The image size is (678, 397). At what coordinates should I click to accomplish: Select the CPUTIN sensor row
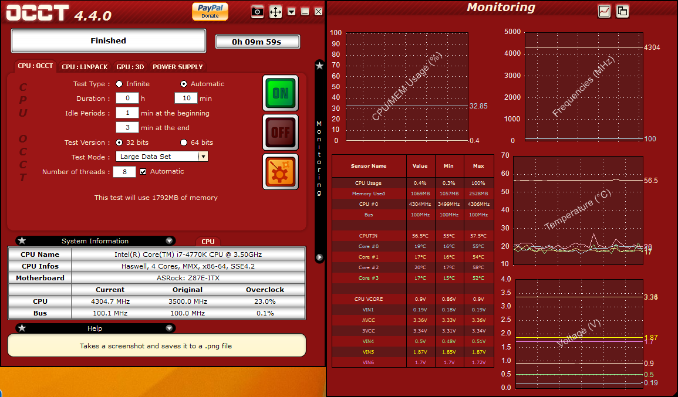pyautogui.click(x=413, y=236)
